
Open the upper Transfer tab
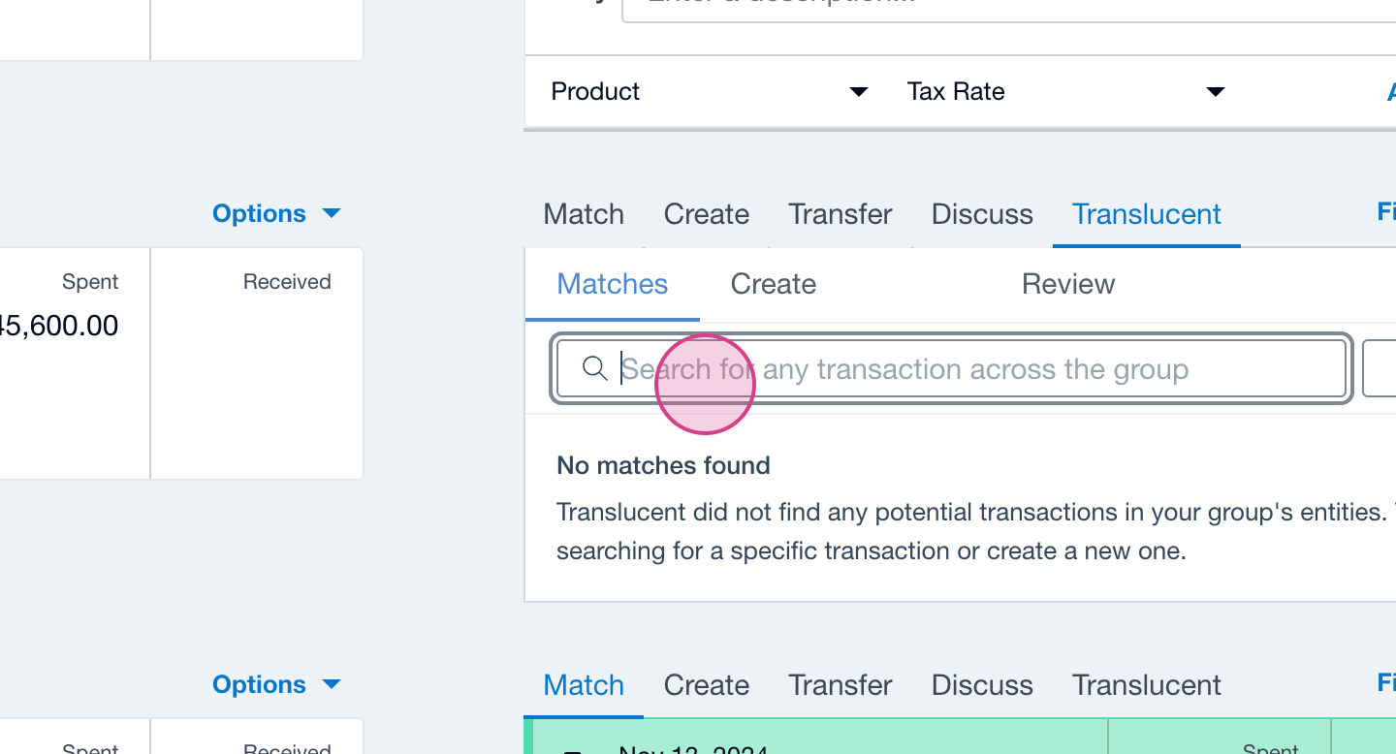pyautogui.click(x=840, y=214)
